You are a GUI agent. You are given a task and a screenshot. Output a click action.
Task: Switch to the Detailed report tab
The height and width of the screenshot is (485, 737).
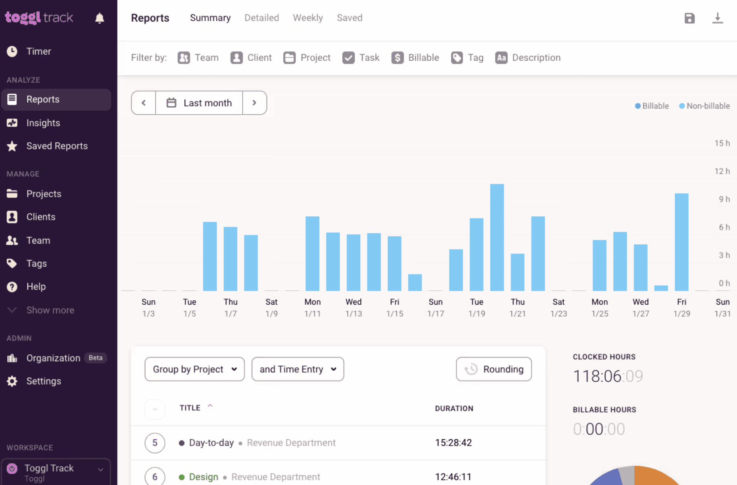[x=262, y=18]
